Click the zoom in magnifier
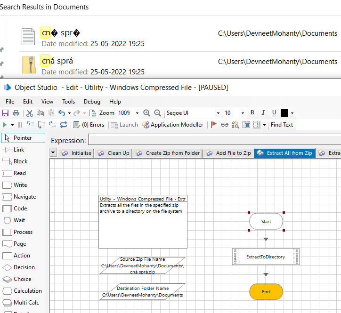341x313 pixels. tap(146, 113)
